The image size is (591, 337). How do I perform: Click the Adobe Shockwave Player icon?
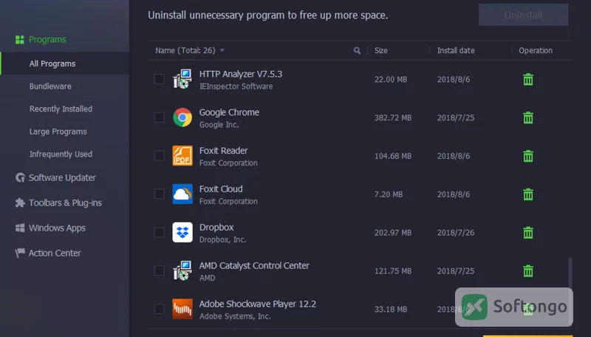coord(182,309)
